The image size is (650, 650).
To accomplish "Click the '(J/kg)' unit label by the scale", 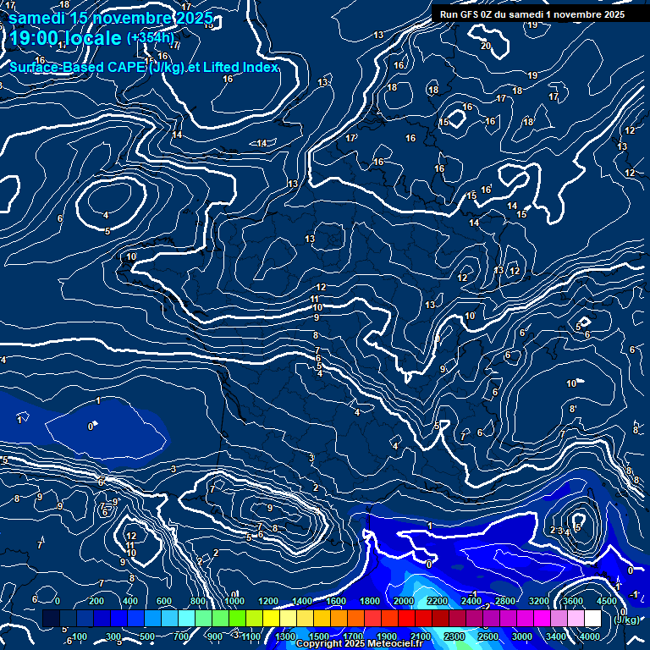I will point(626,620).
